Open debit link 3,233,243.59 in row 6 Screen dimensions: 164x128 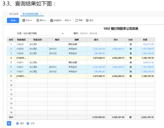point(99,67)
